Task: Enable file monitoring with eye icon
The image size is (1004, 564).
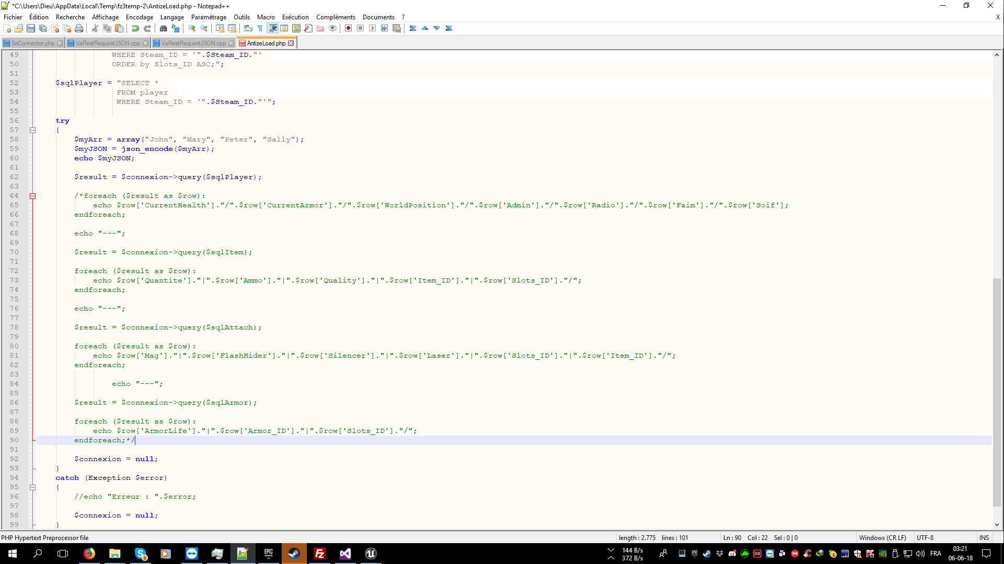Action: (333, 28)
